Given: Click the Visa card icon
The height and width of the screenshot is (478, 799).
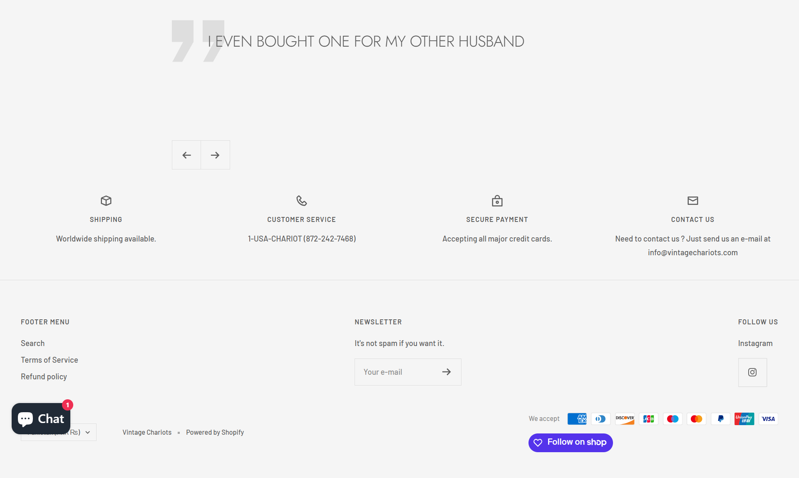Looking at the screenshot, I should [x=768, y=419].
